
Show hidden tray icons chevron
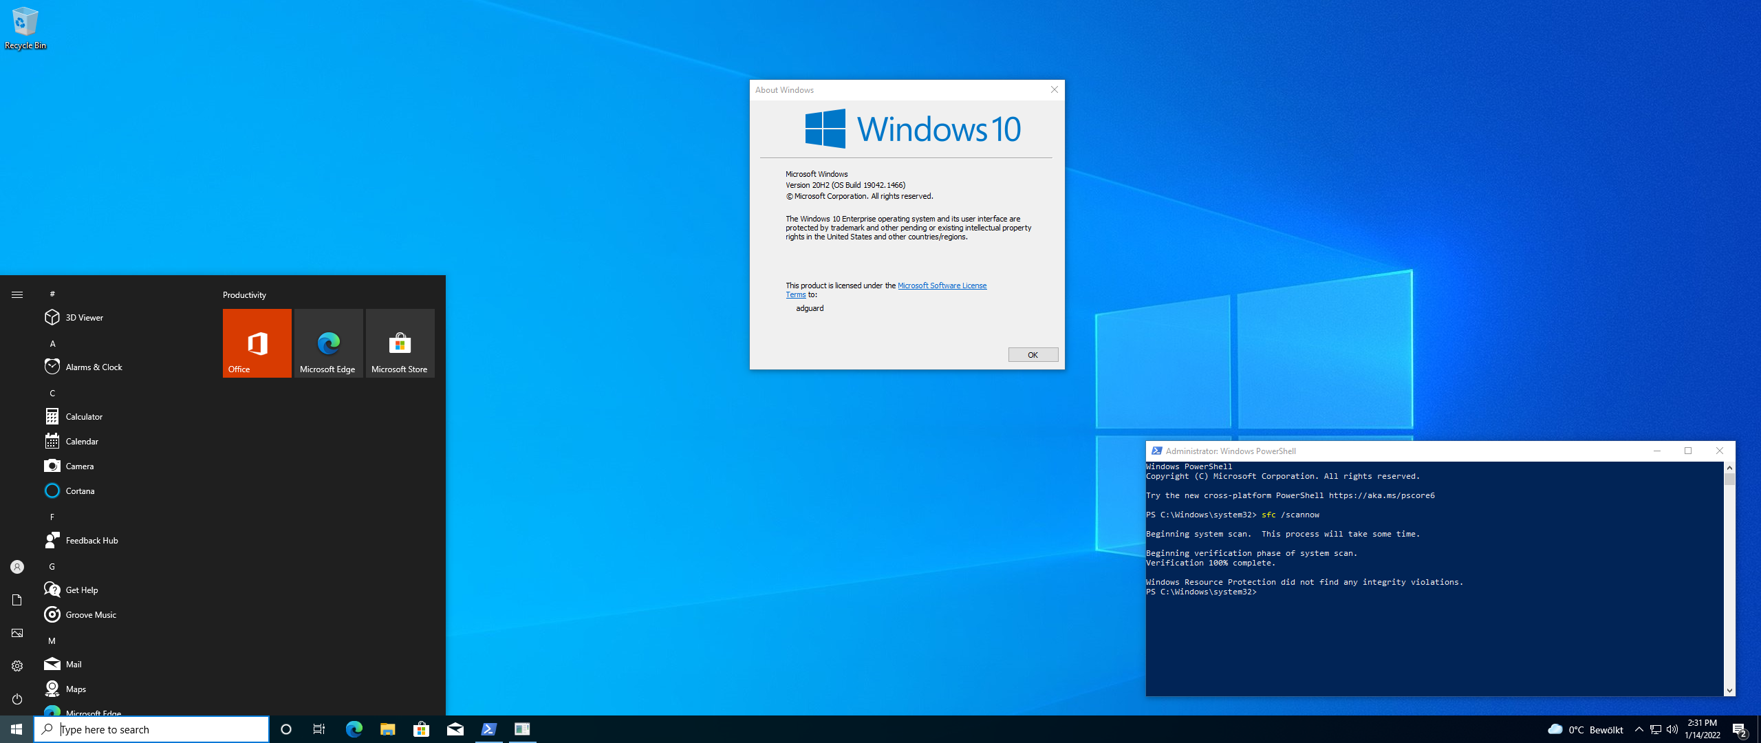1639,729
